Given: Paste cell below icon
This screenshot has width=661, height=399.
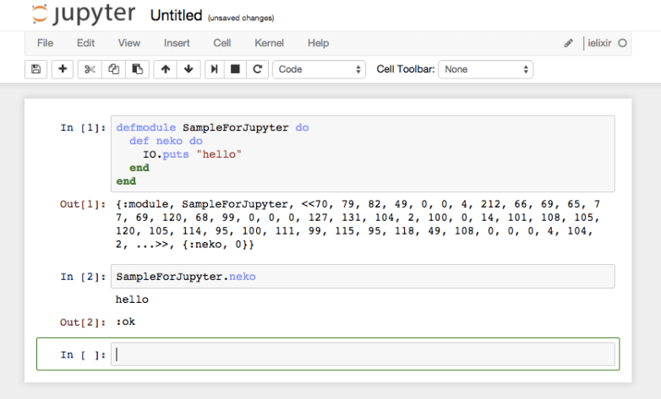Looking at the screenshot, I should (x=138, y=69).
